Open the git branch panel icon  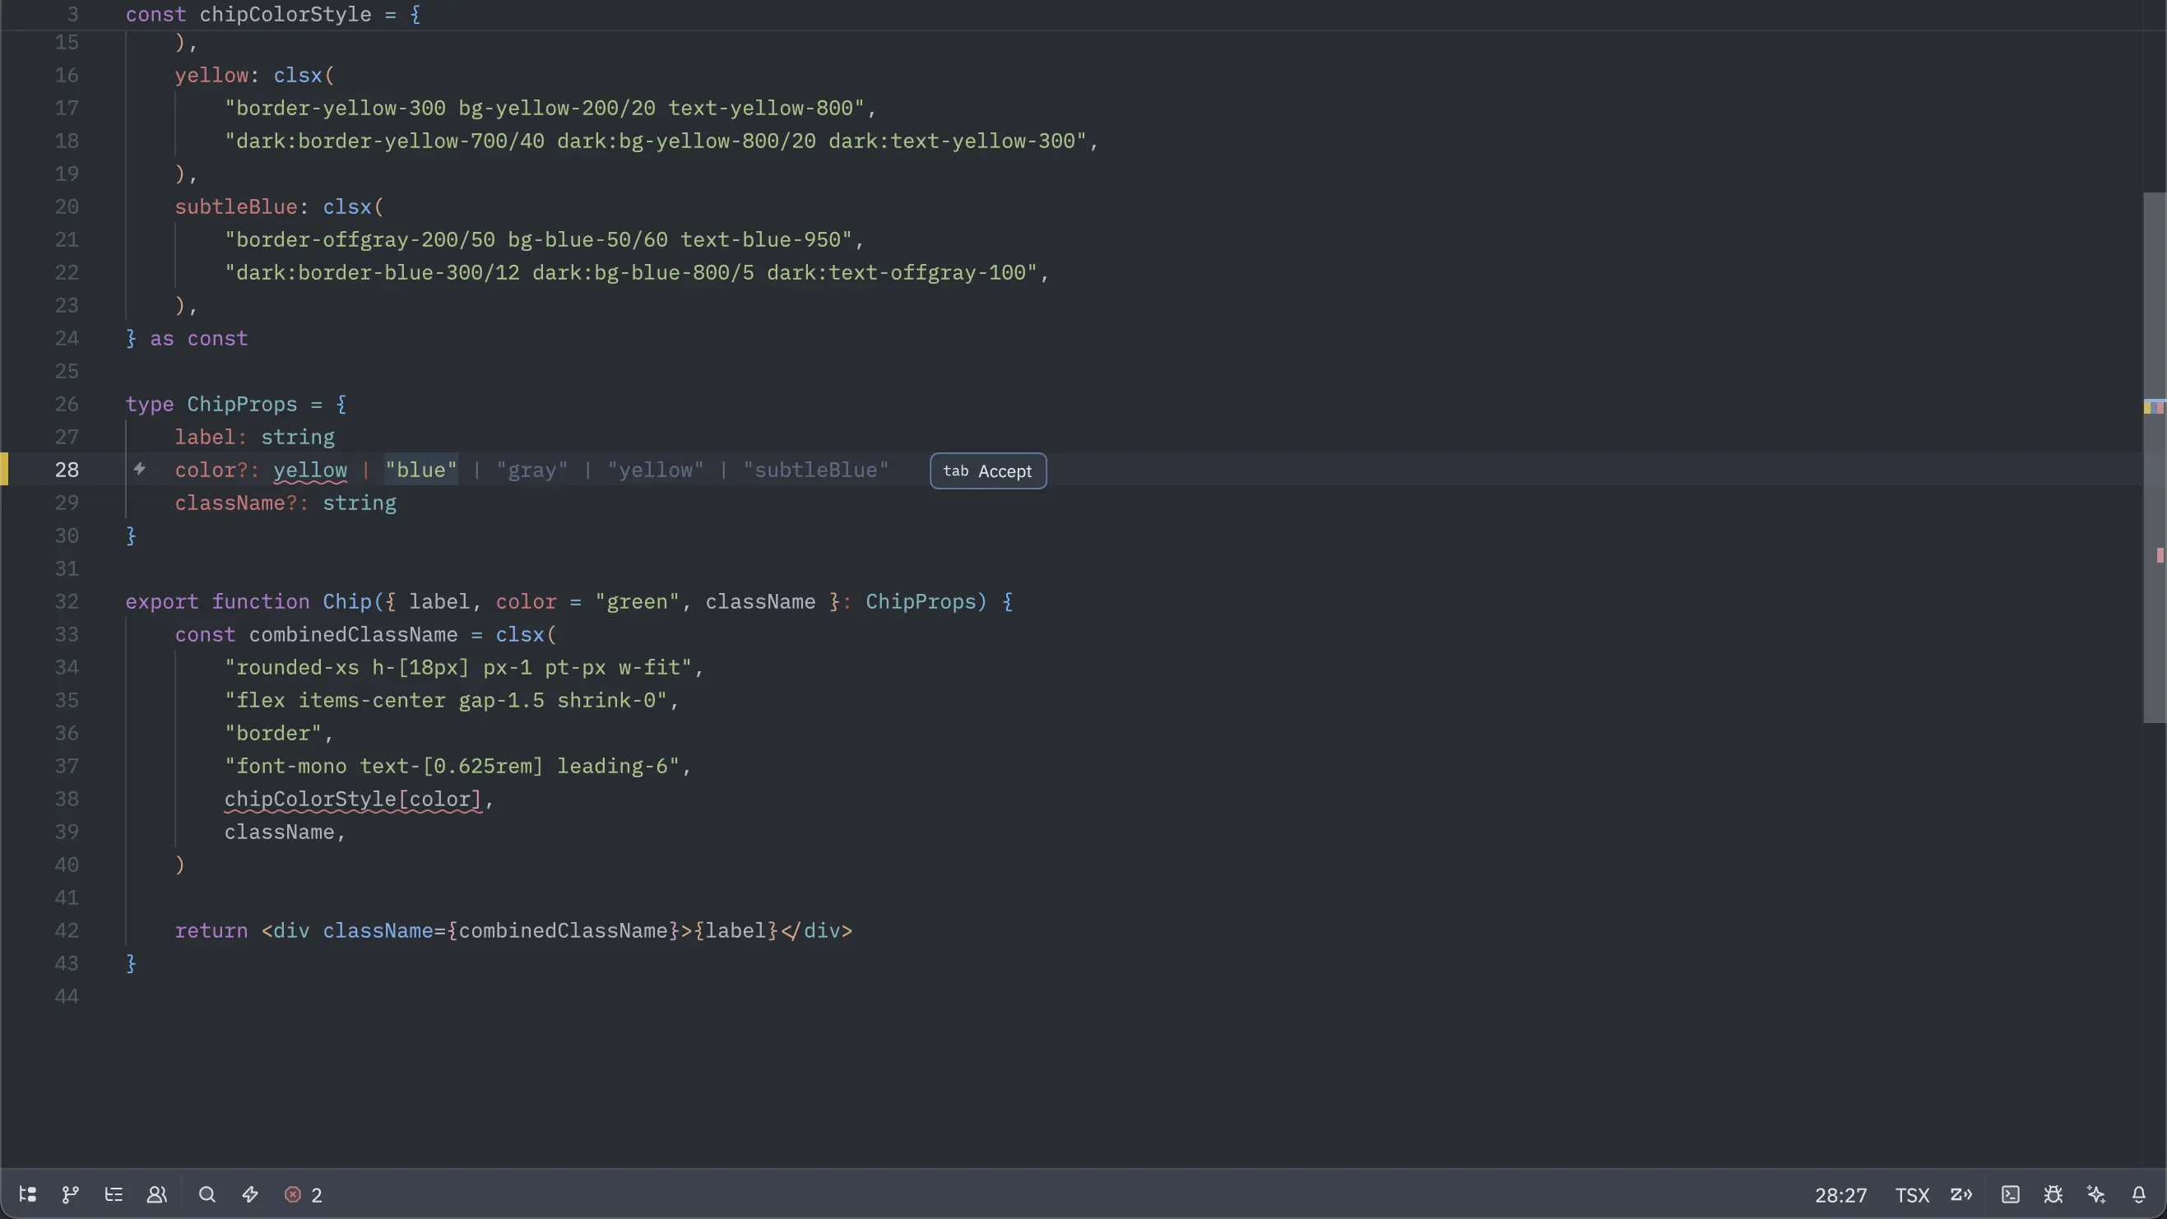point(71,1194)
